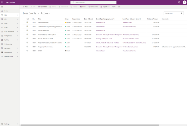Expand the Data Protection chevron
This screenshot has width=187, height=126.
(17, 32)
